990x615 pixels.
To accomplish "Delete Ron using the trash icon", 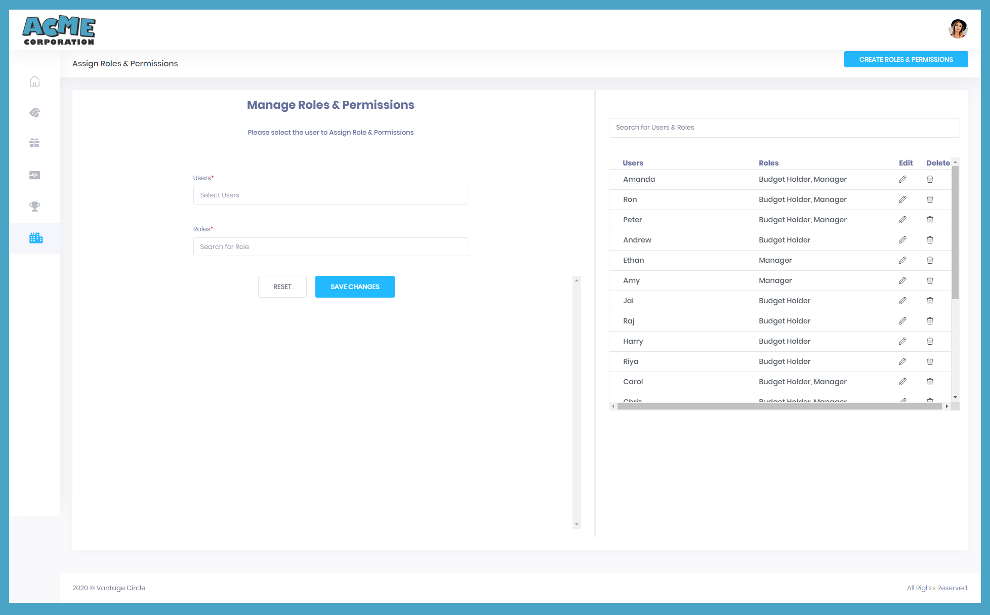I will click(930, 199).
